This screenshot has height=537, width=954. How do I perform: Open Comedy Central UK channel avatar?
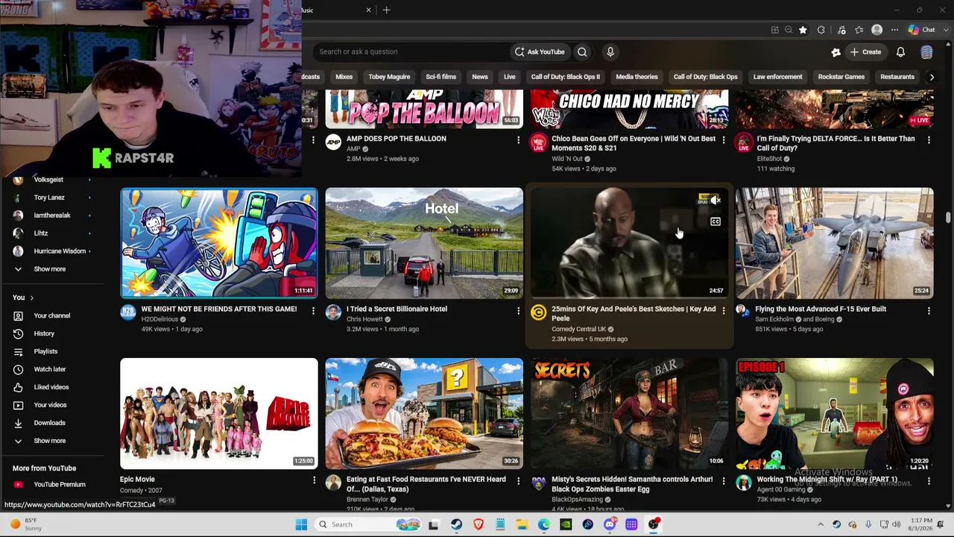point(538,313)
